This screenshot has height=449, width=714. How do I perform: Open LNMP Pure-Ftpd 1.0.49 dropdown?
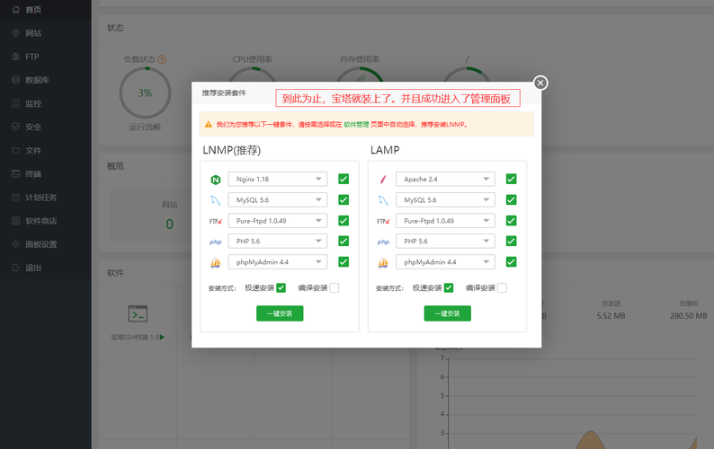278,221
